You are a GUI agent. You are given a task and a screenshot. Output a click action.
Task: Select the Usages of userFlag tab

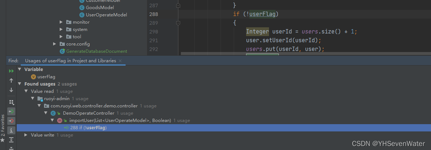[x=71, y=61]
